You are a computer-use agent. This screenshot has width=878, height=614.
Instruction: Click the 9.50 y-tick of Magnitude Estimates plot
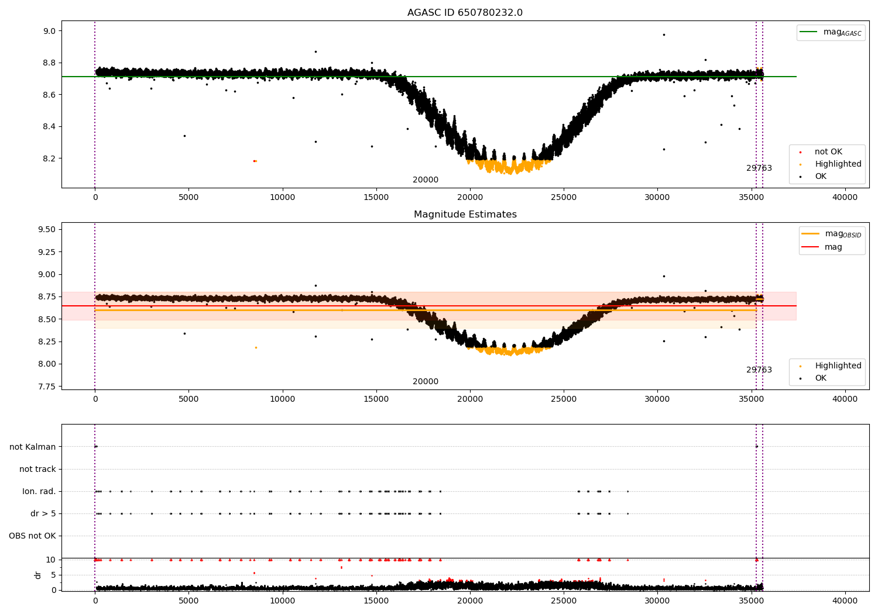click(47, 229)
